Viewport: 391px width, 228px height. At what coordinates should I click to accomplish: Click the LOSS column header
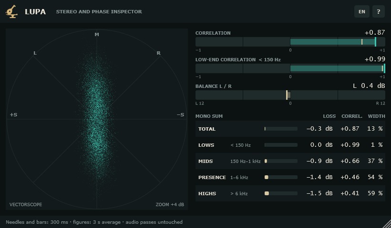329,116
